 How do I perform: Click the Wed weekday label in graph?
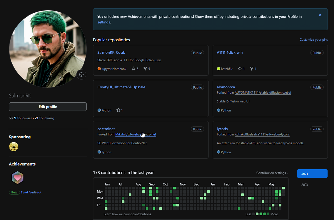(100, 198)
